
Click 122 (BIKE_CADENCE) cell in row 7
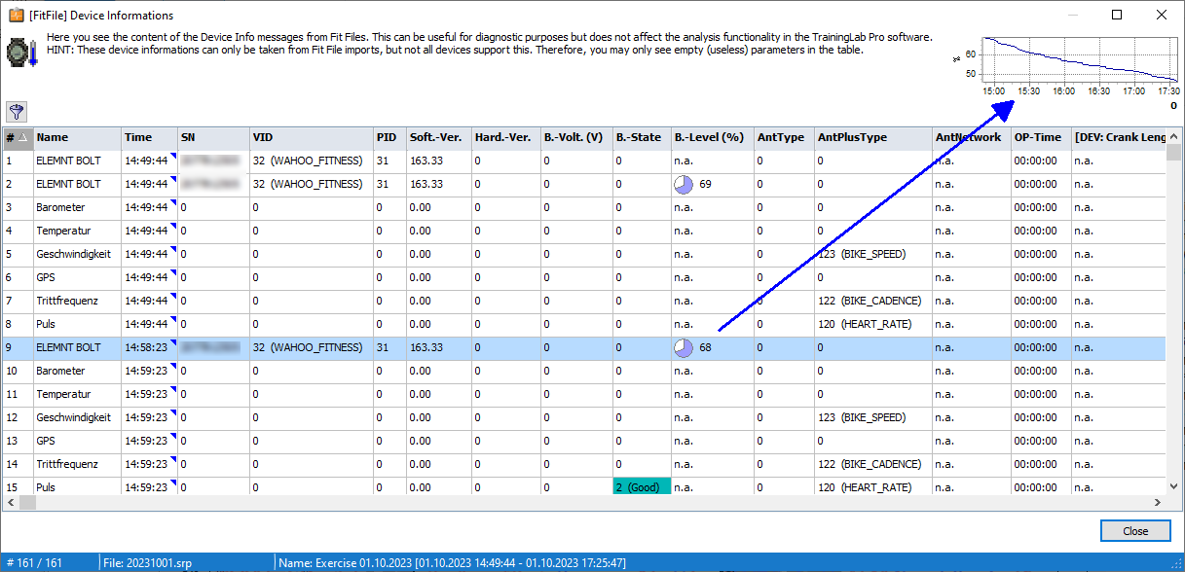(x=873, y=301)
